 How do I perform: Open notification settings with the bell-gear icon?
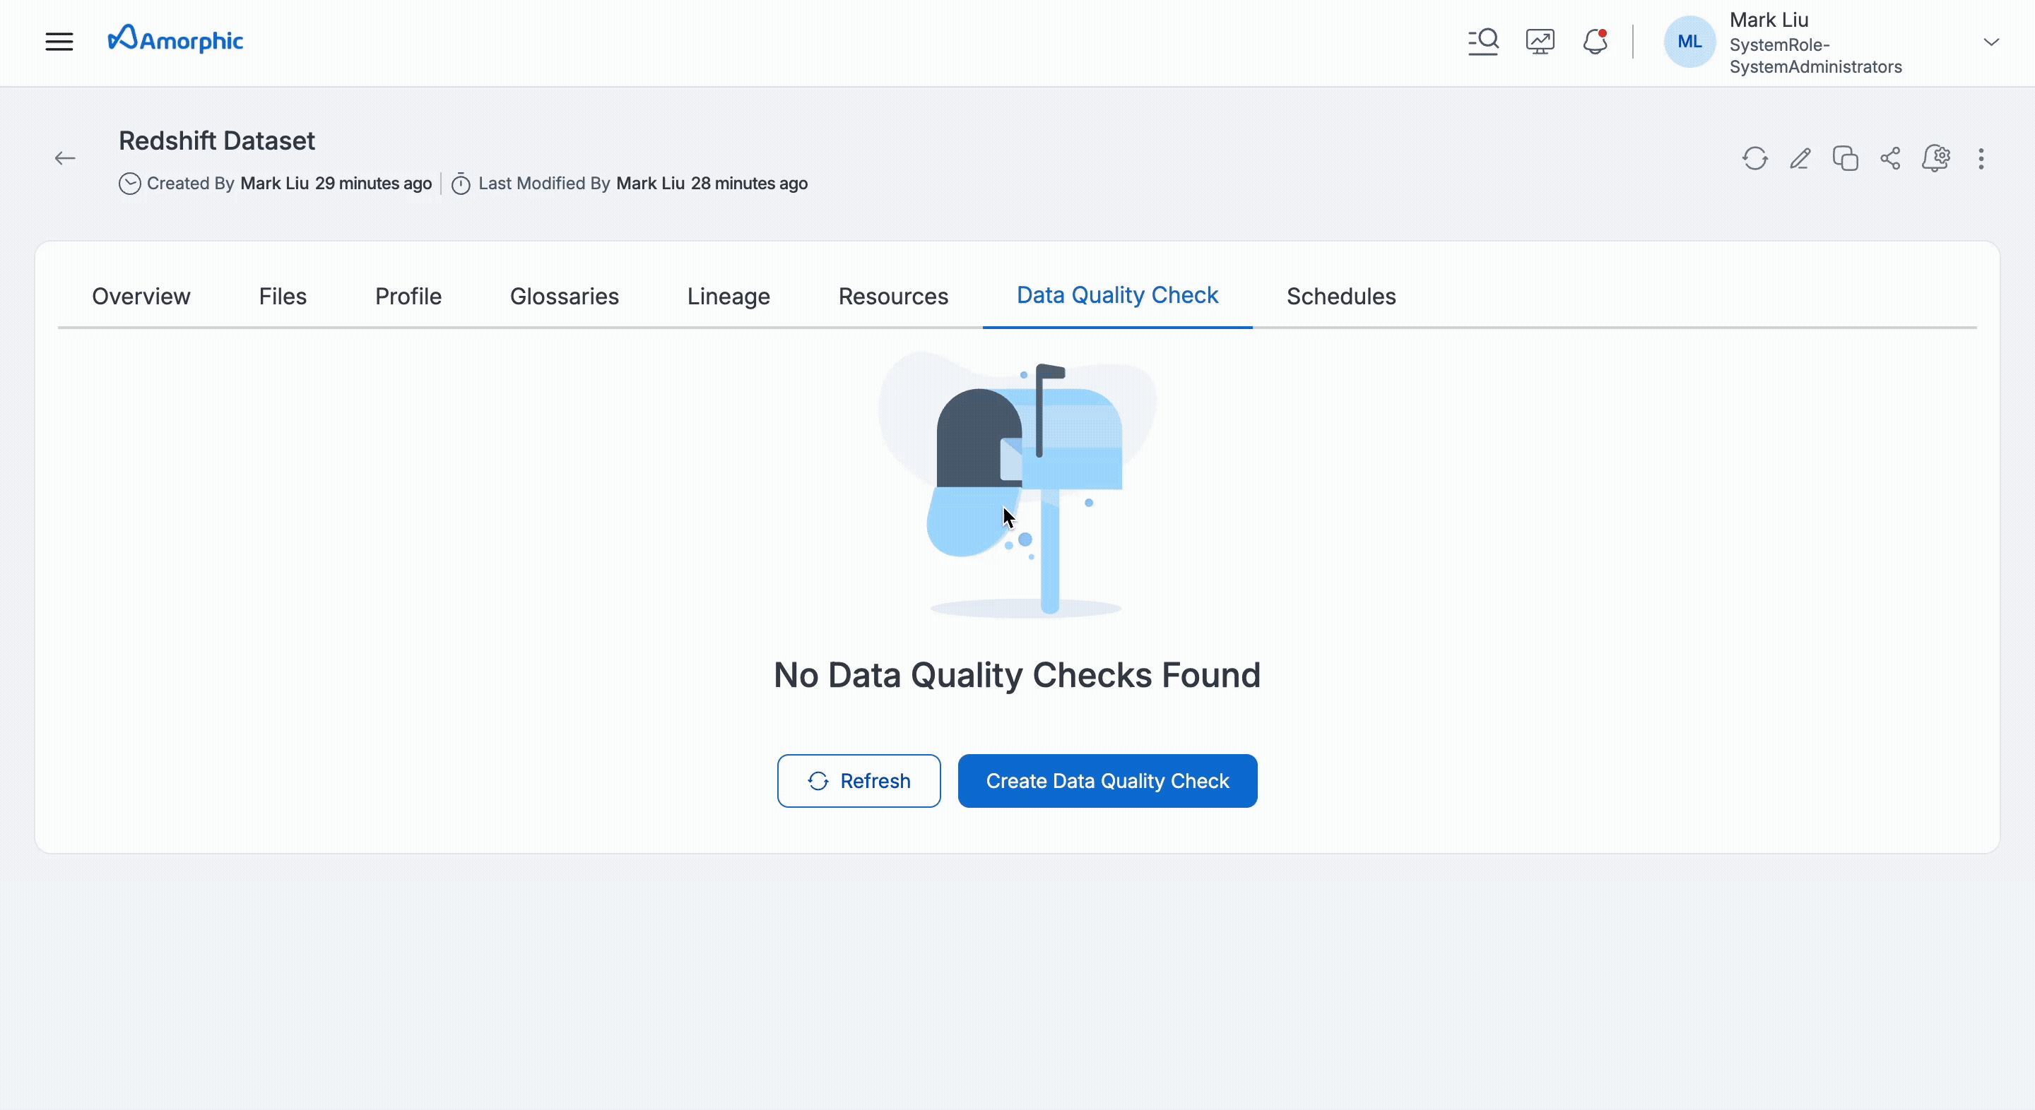coord(1937,158)
